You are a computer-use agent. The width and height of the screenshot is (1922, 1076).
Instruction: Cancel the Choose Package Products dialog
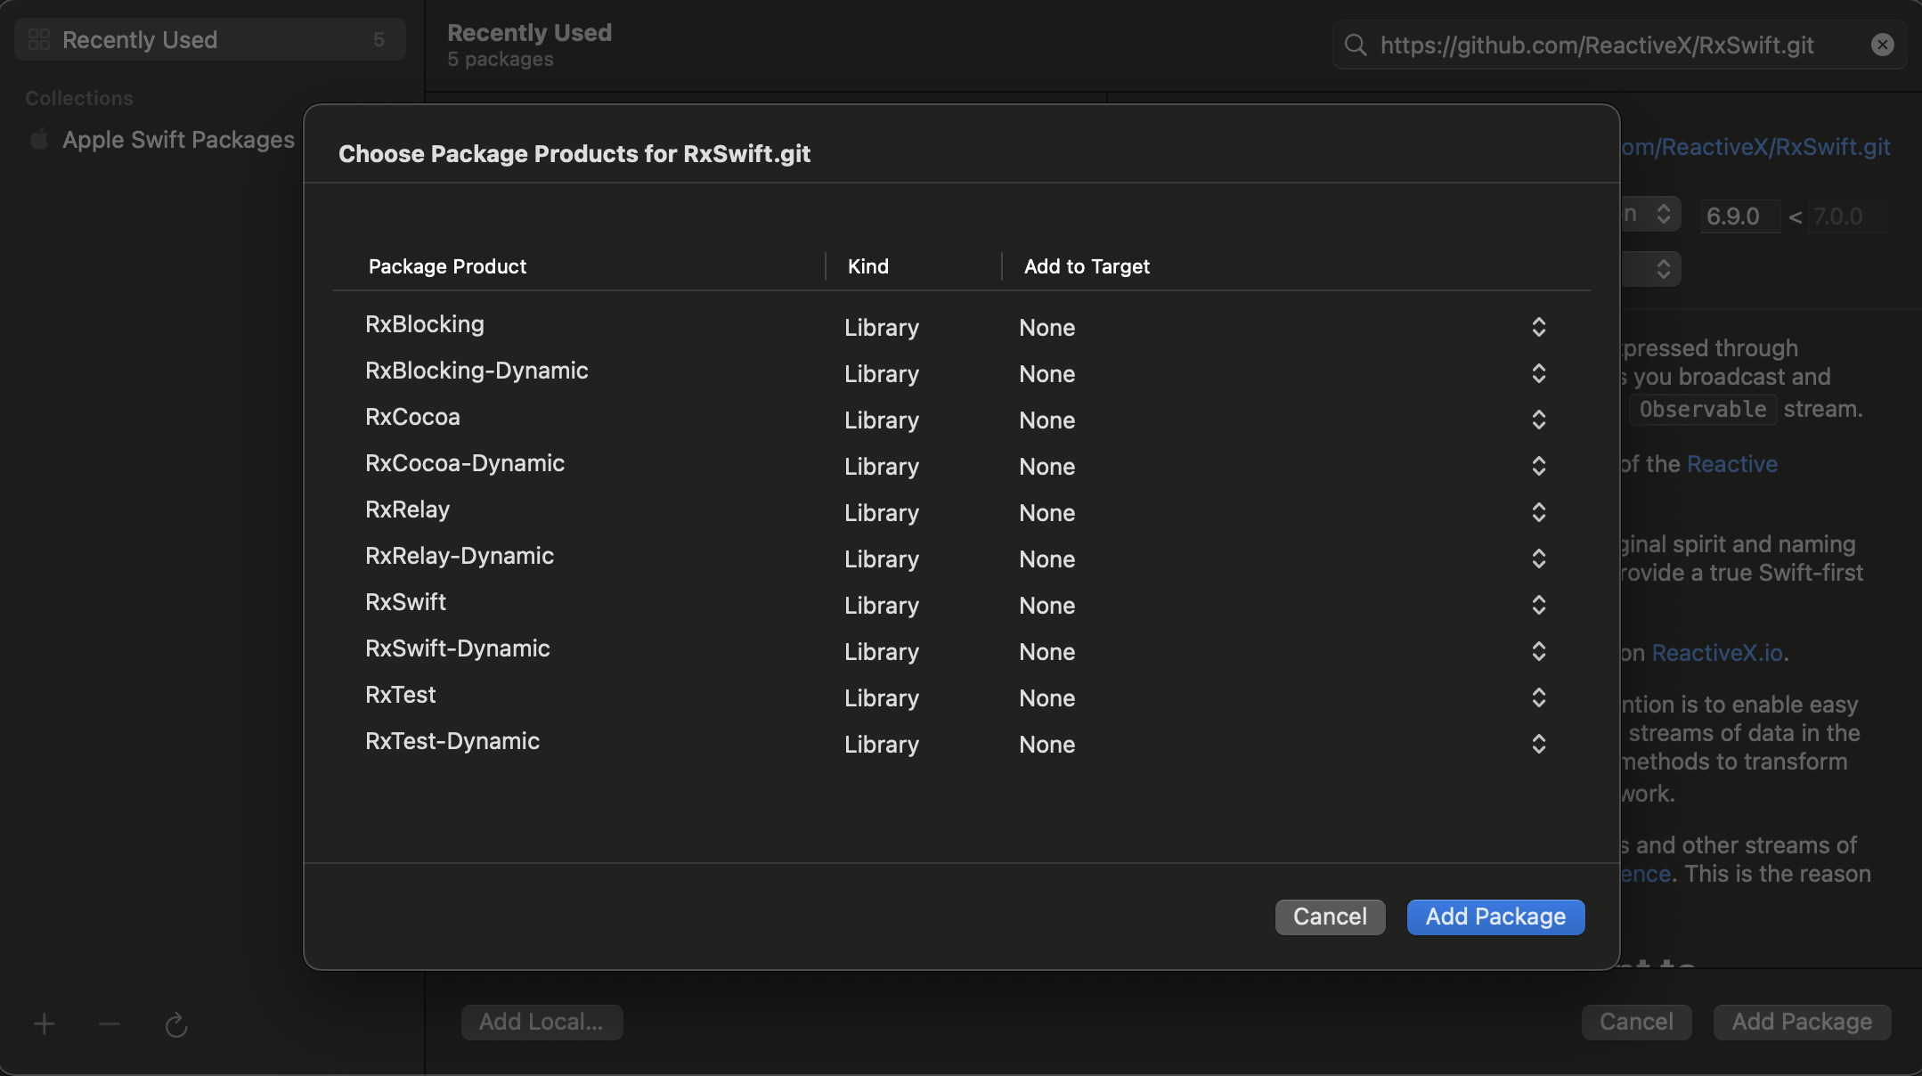point(1330,917)
